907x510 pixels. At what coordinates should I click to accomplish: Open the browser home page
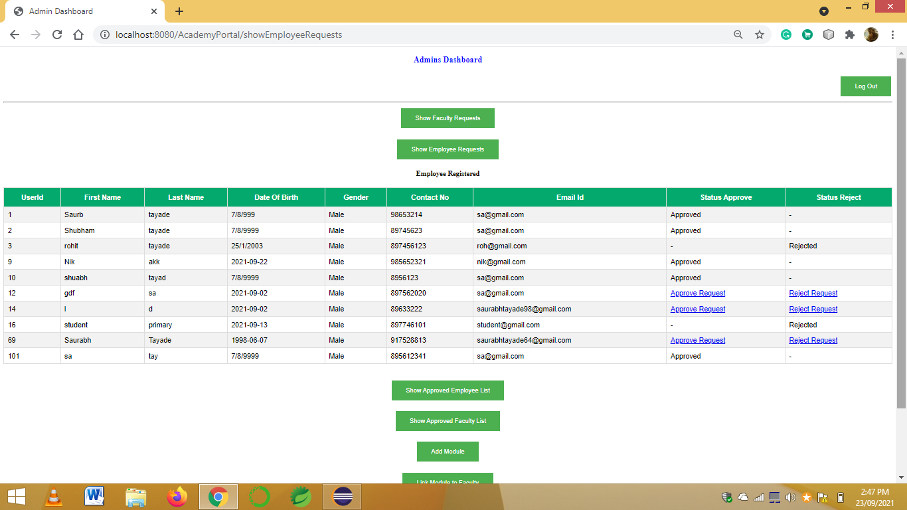pos(78,35)
